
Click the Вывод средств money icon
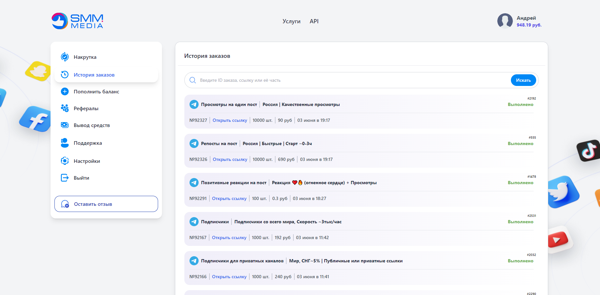[x=65, y=125]
